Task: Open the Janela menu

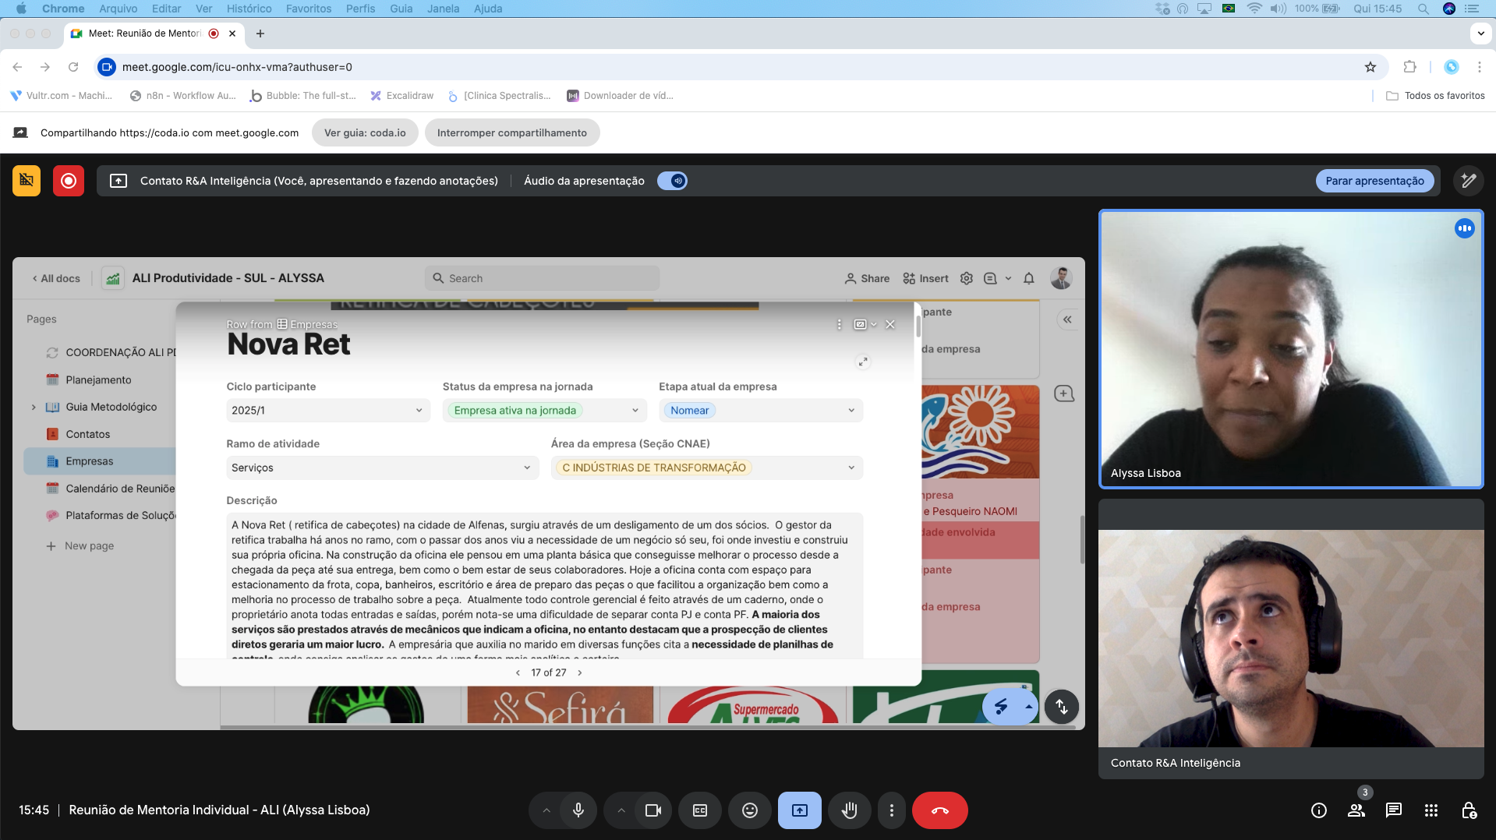Action: click(x=444, y=9)
